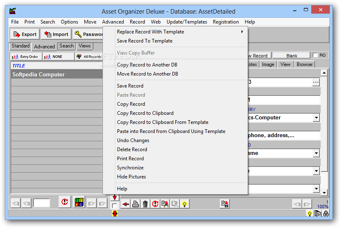Image resolution: width=341 pixels, height=228 pixels.
Task: Click the Export toolbar button
Action: (x=25, y=34)
